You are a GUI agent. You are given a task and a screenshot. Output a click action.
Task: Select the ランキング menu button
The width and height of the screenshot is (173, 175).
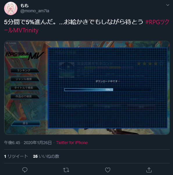tap(25, 70)
